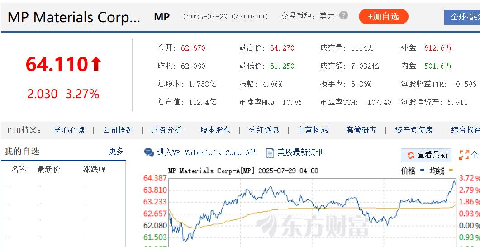
Task: Click the 名称 column header
Action: pos(19,170)
